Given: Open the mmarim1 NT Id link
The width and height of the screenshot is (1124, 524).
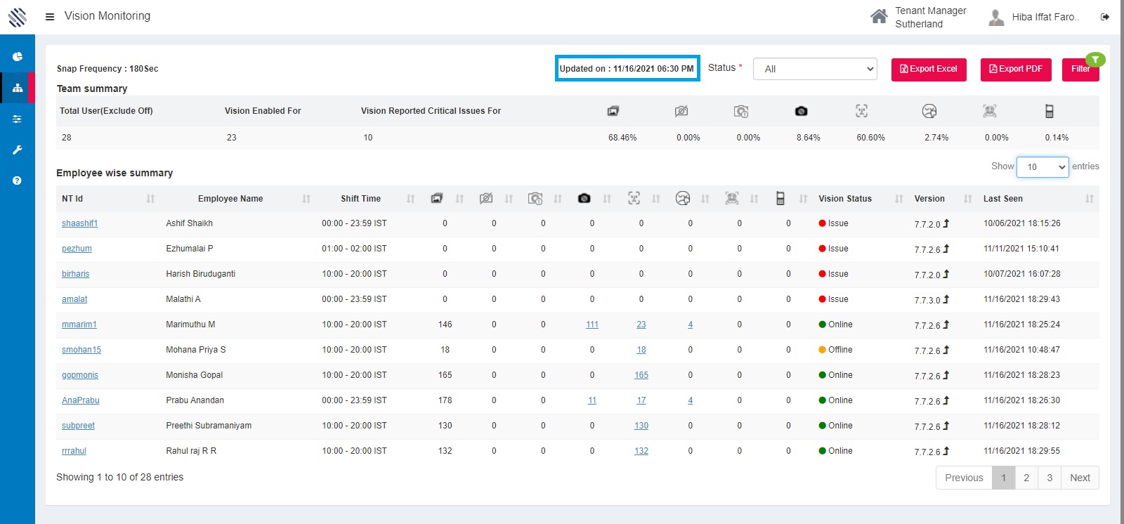Looking at the screenshot, I should (x=79, y=325).
